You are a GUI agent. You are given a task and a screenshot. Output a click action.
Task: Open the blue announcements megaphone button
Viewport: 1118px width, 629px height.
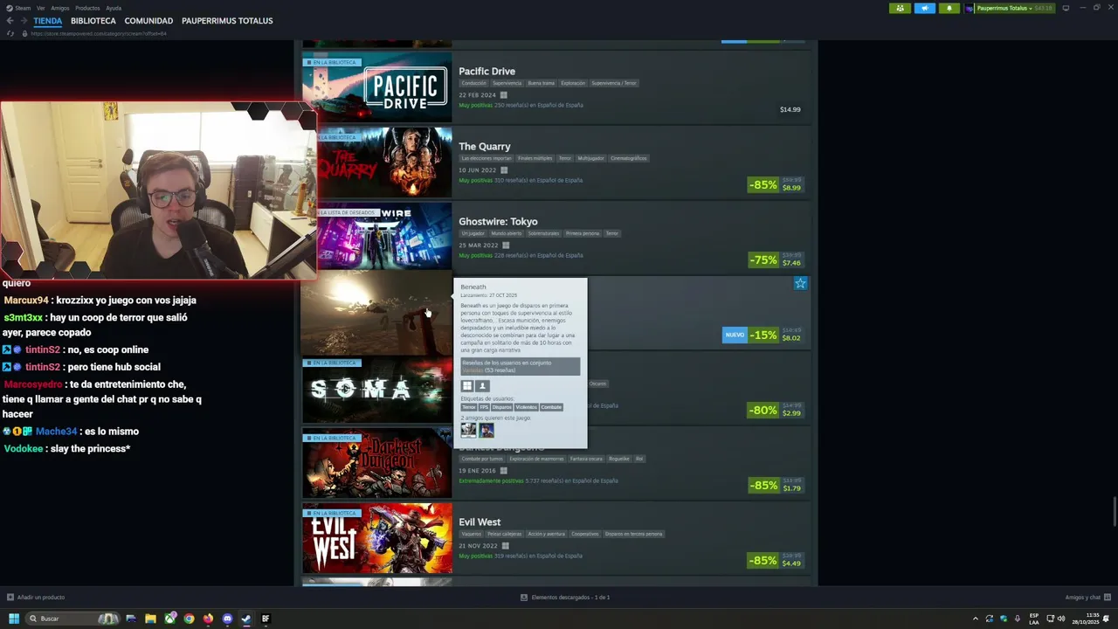[925, 8]
